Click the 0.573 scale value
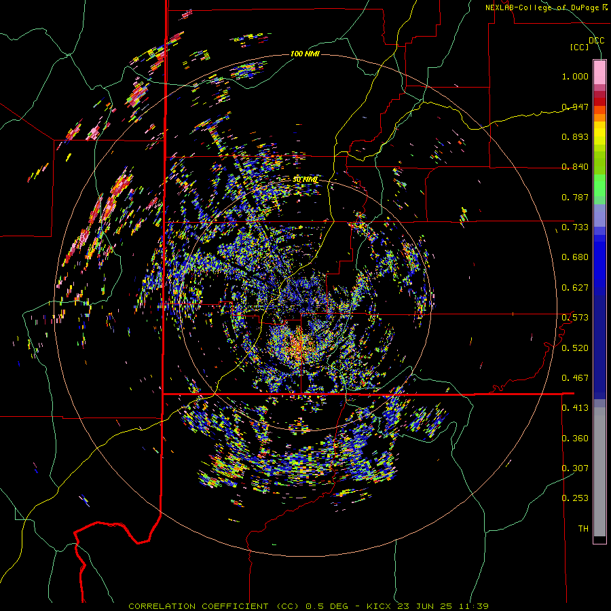 pos(575,318)
